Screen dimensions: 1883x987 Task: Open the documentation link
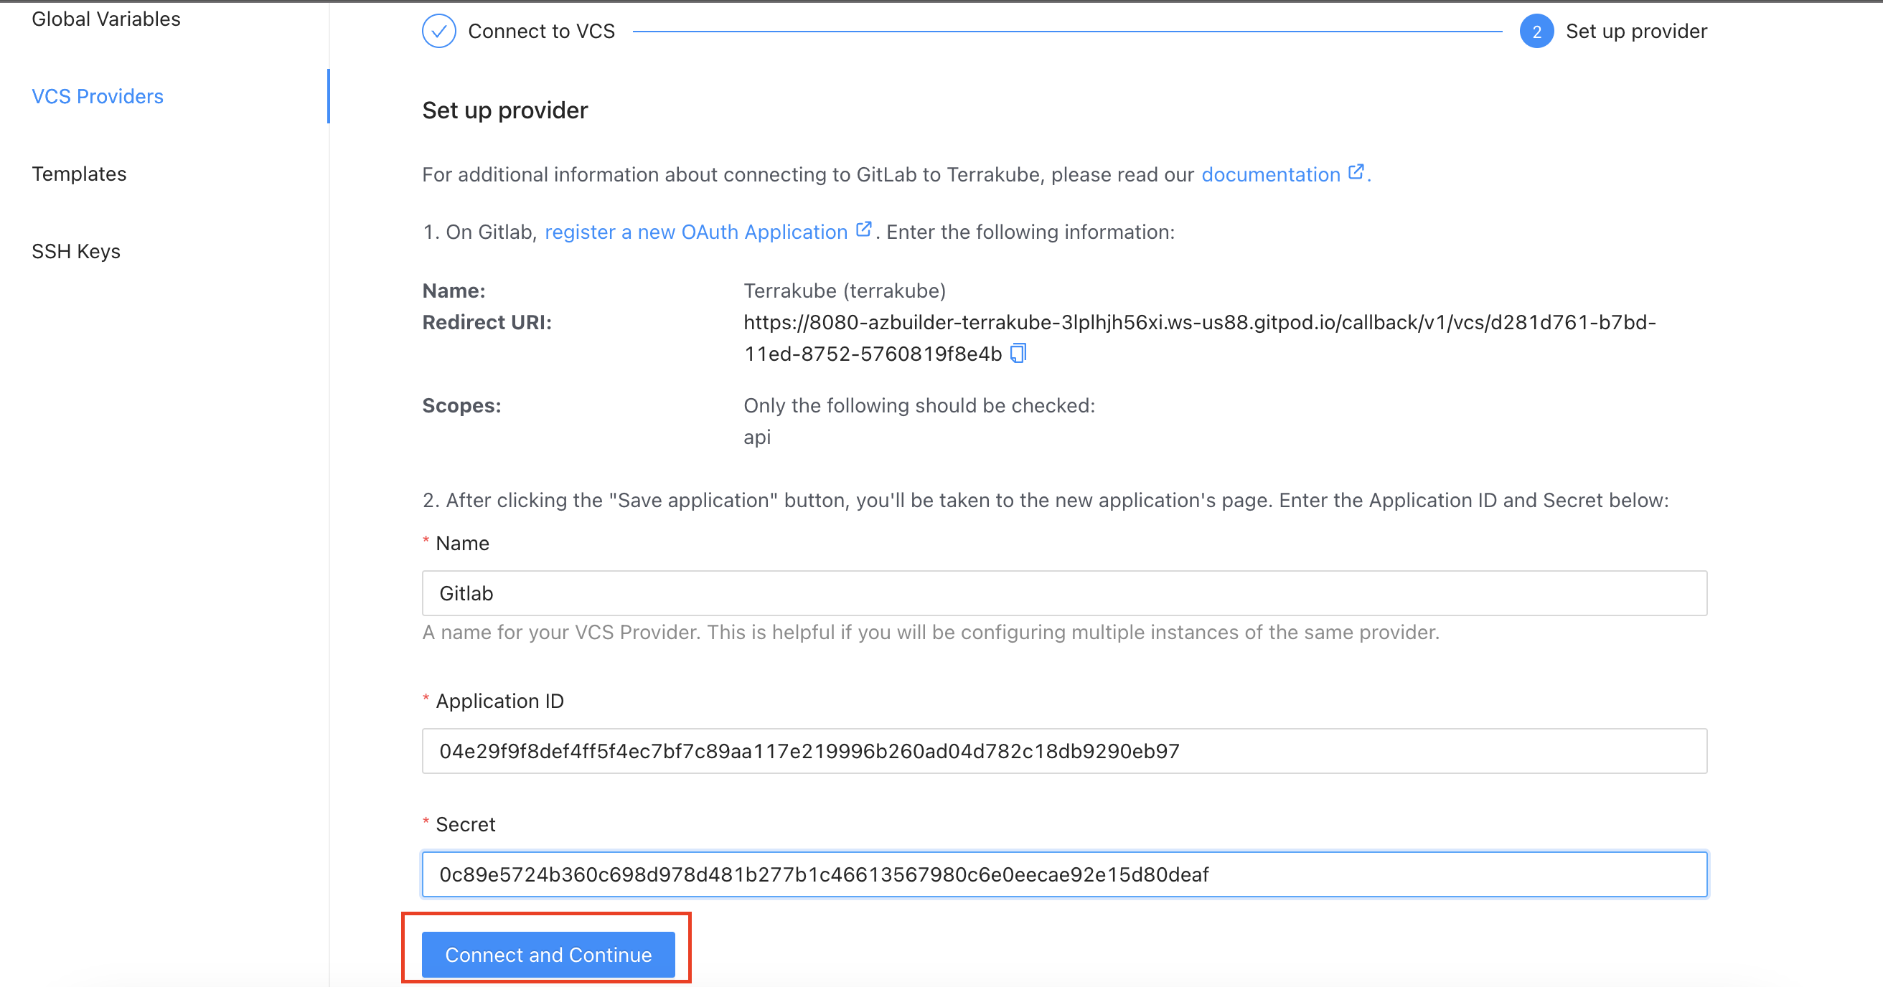coord(1270,174)
